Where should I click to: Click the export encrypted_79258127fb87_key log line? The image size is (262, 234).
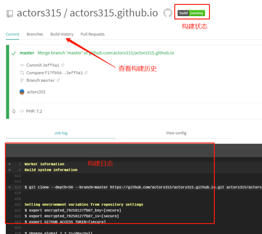[x=73, y=210]
